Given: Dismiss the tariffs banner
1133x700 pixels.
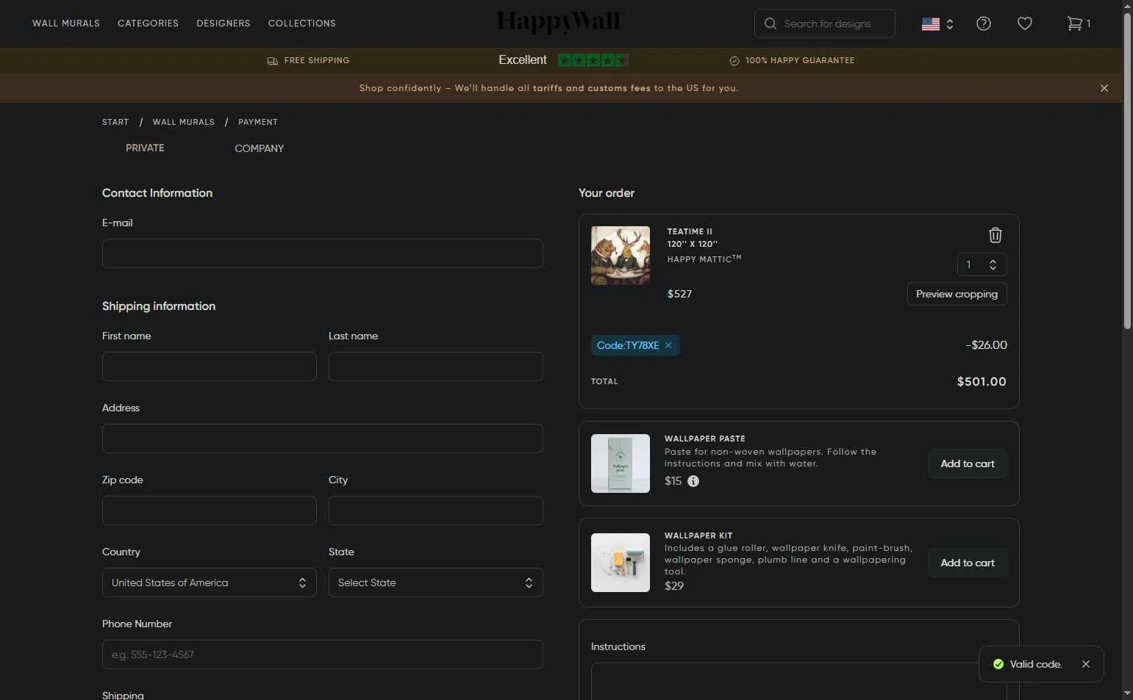Looking at the screenshot, I should coord(1104,88).
